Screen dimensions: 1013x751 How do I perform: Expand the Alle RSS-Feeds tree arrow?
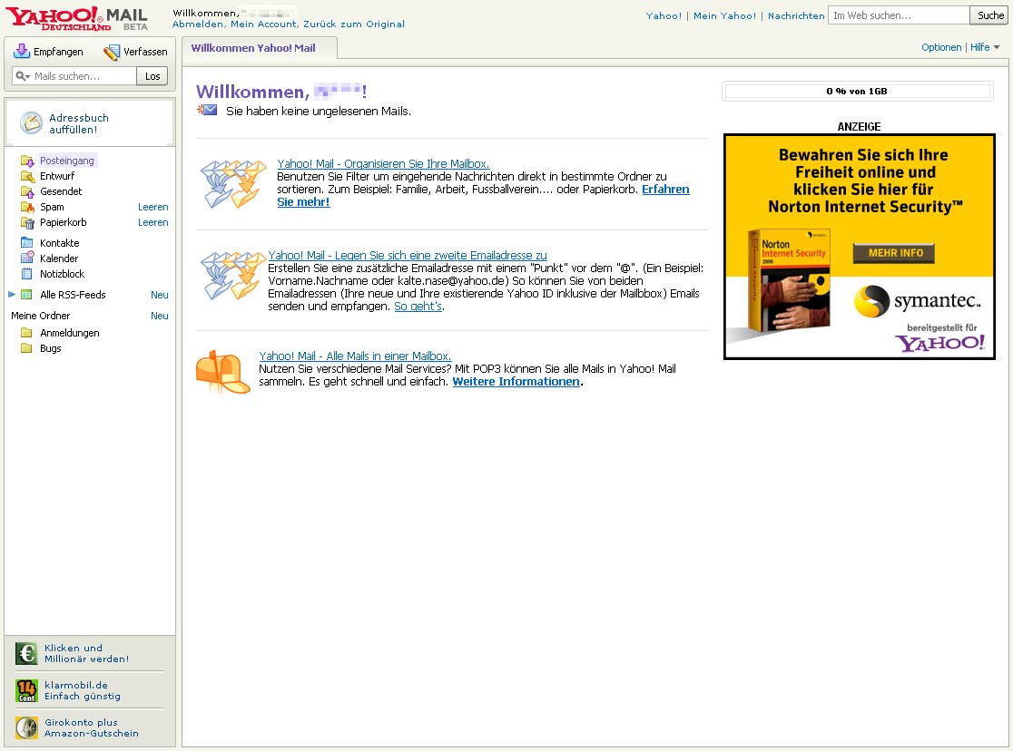click(12, 294)
